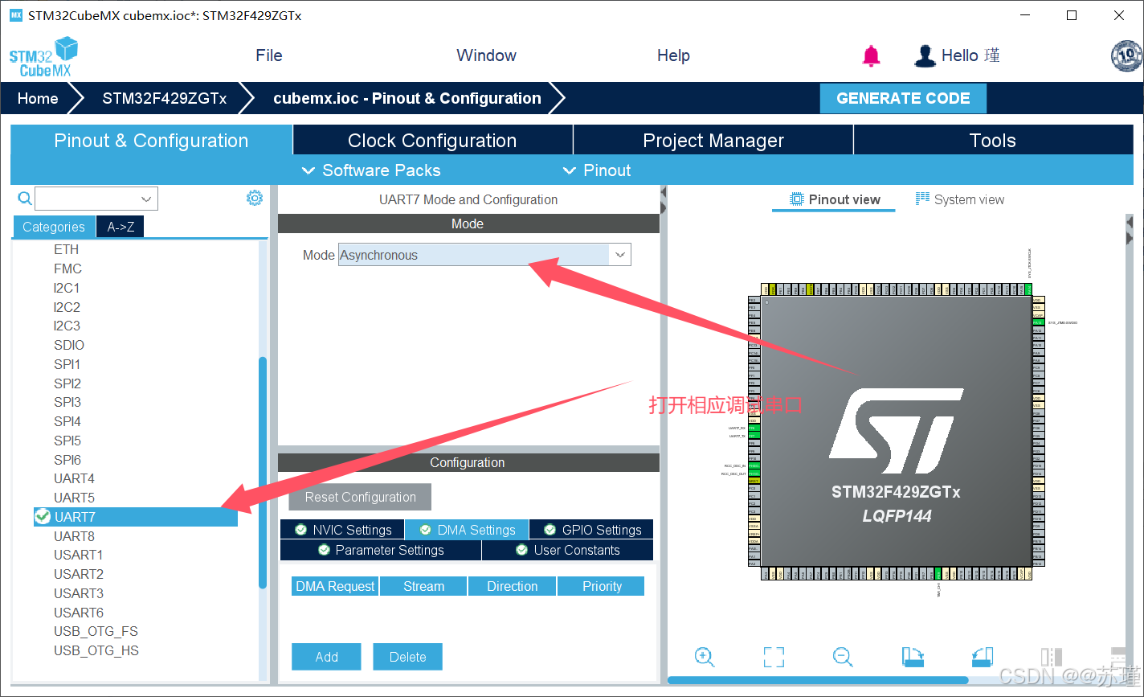Click the peripheral list vertical scrollbar
Viewport: 1144px width, 697px height.
point(263,473)
